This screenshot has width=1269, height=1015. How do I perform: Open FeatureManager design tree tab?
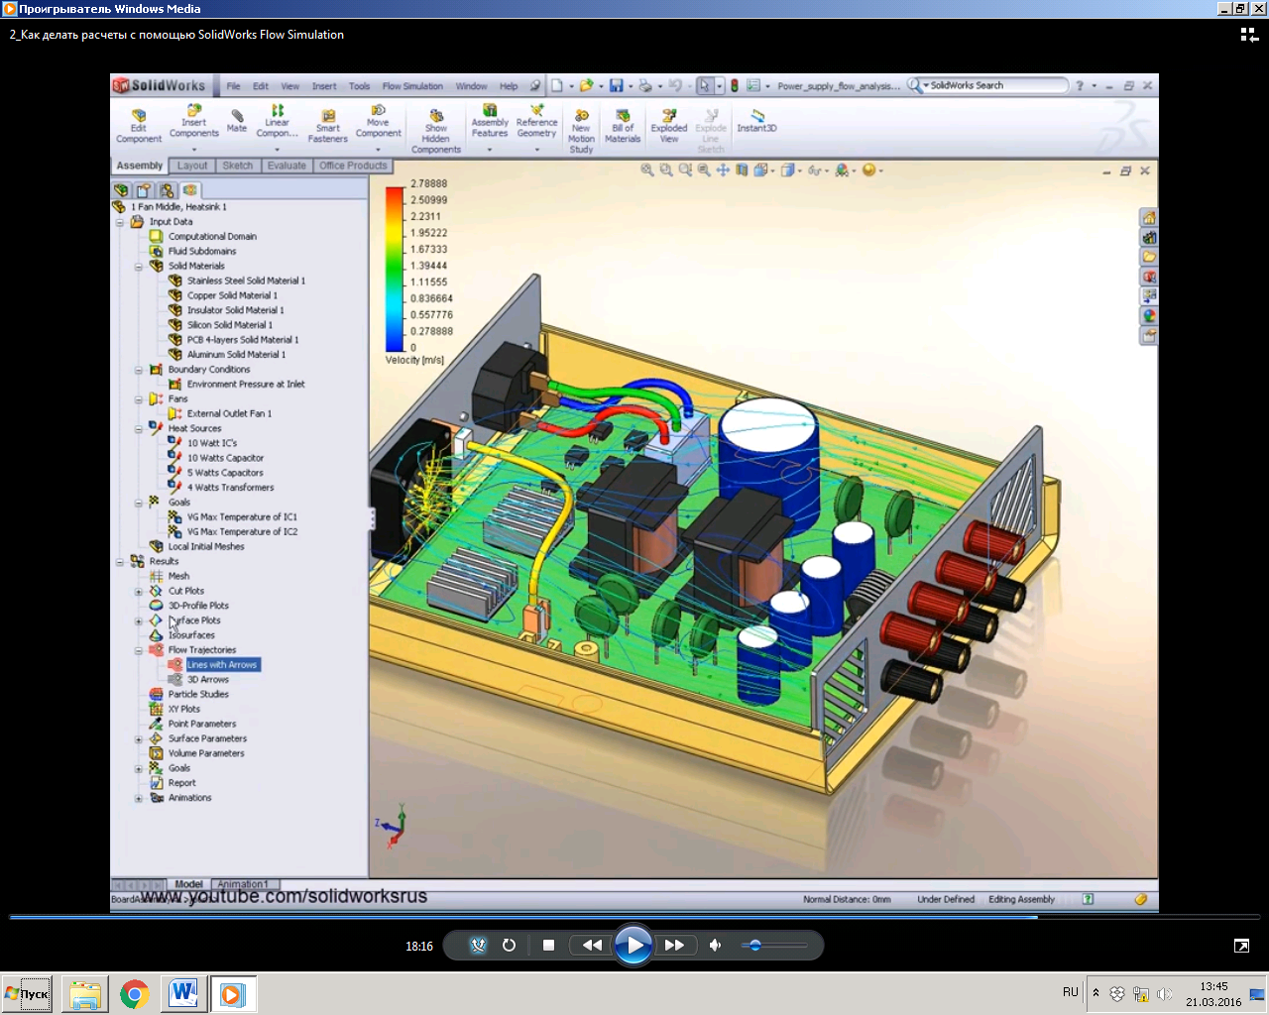click(121, 189)
